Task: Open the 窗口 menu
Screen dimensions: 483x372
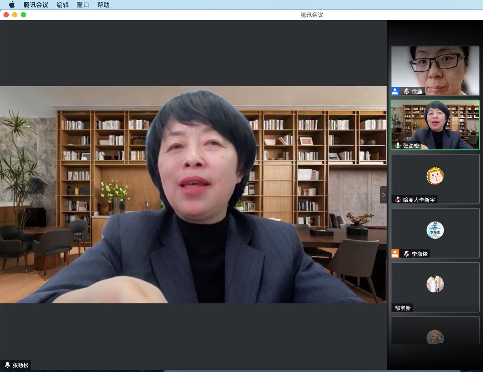Action: pyautogui.click(x=83, y=5)
